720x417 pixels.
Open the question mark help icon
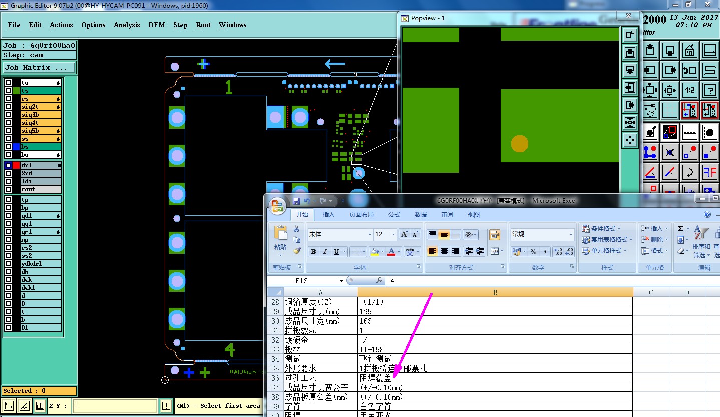709,90
